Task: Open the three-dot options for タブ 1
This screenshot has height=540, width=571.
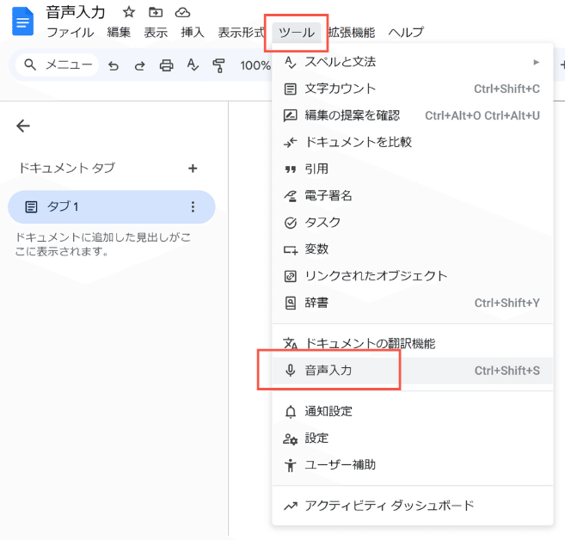Action: click(x=193, y=207)
